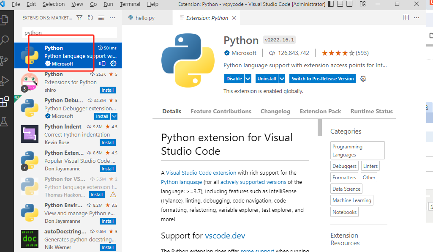The height and width of the screenshot is (252, 433).
Task: Toggle secondary side bar in title bar
Action: pyautogui.click(x=350, y=4)
